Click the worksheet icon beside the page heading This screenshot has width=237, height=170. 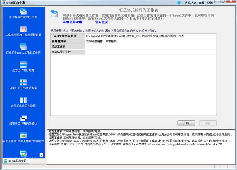(54, 13)
